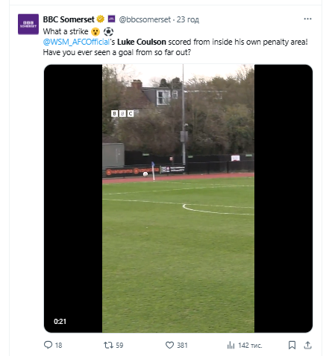Open the BBC Somerset profile avatar
329x356 pixels.
tap(28, 25)
